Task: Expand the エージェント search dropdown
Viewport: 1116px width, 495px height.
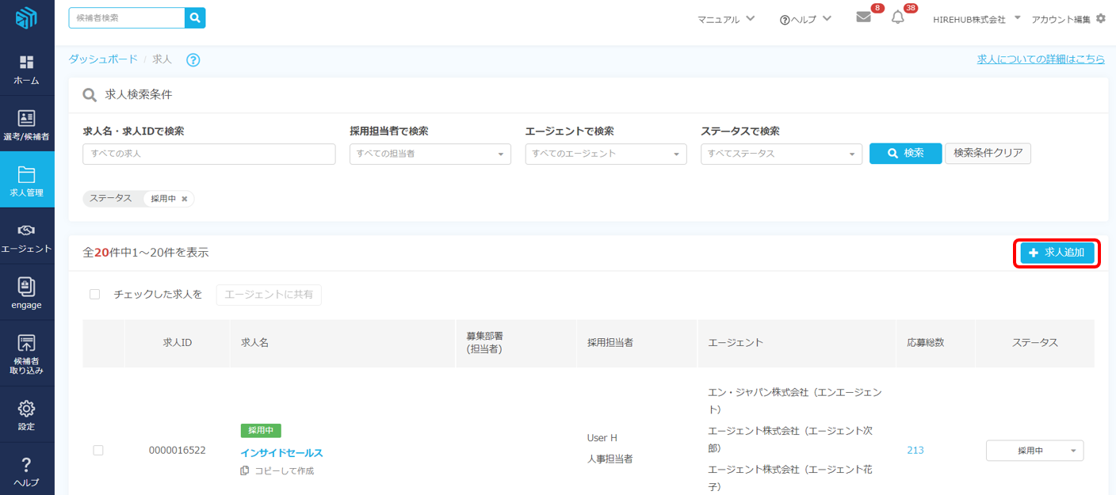Action: point(606,154)
